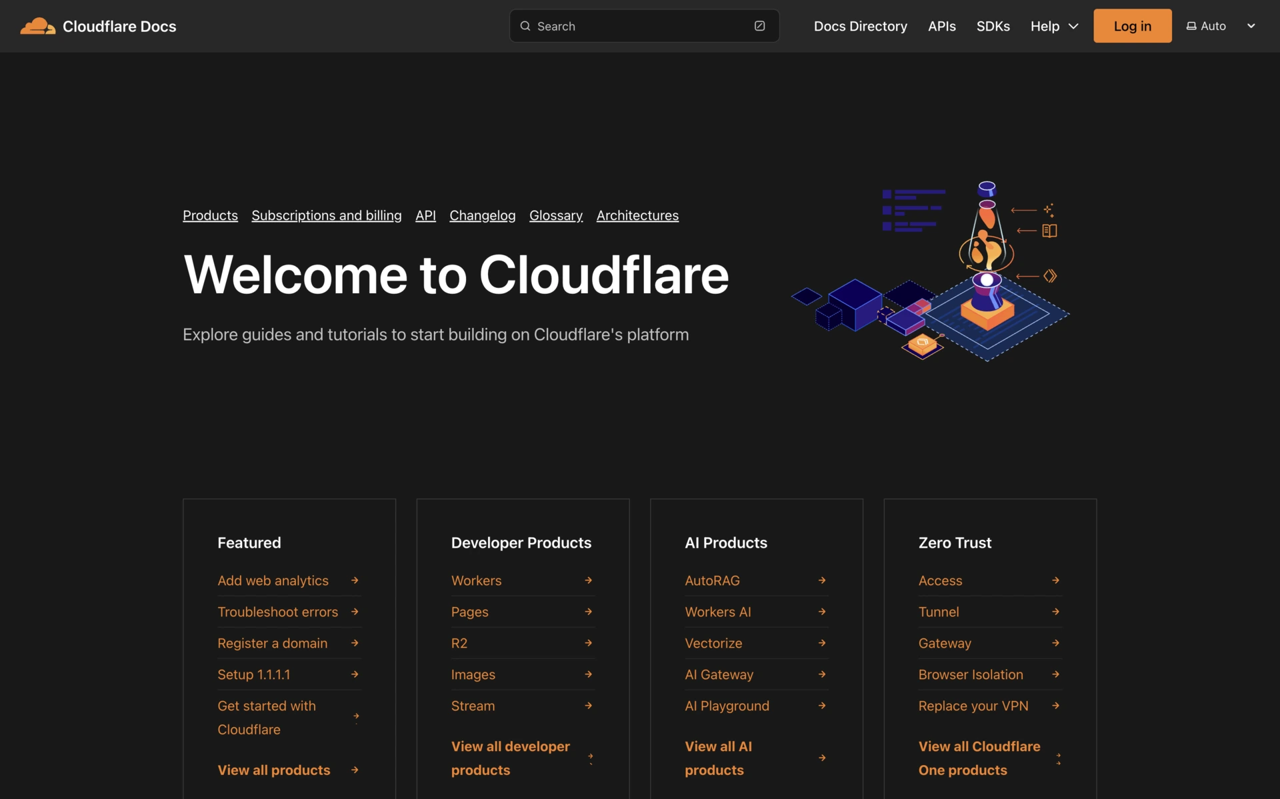The width and height of the screenshot is (1280, 799).
Task: Click arrow icon next to Vectorize
Action: coord(822,643)
